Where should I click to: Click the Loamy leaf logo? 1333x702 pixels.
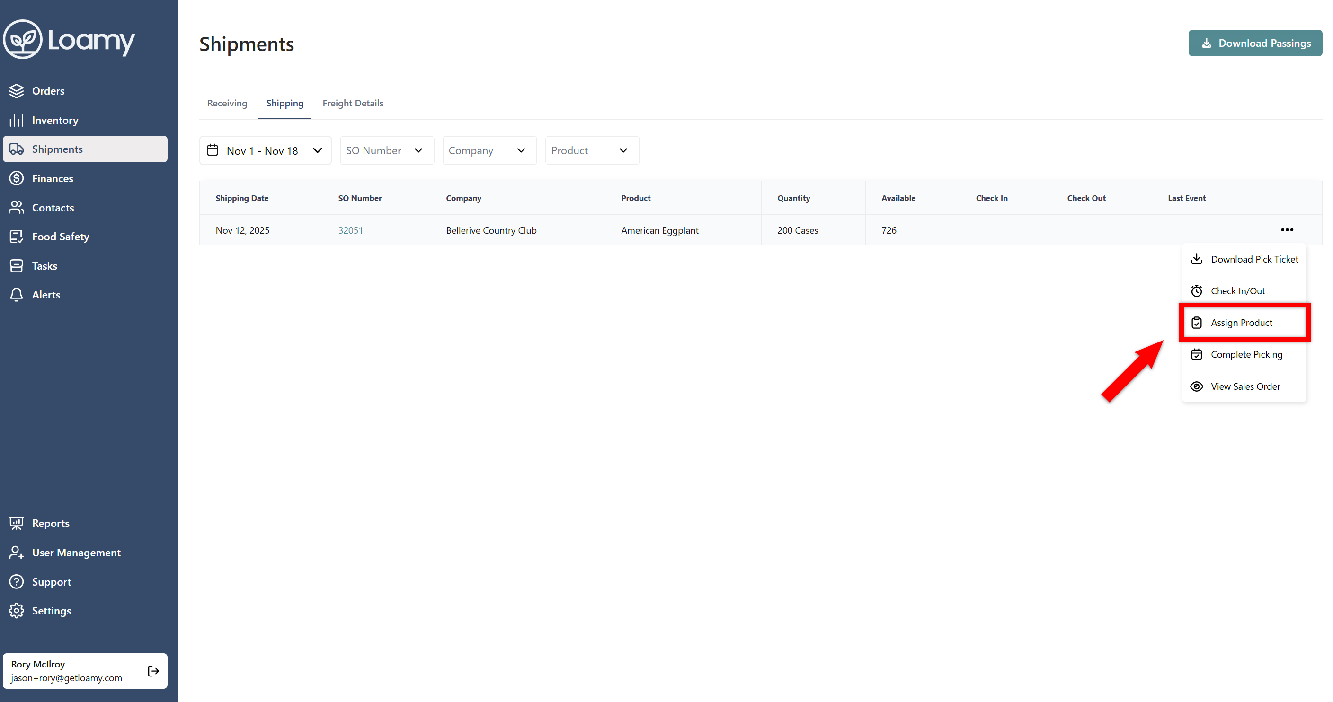(x=23, y=40)
